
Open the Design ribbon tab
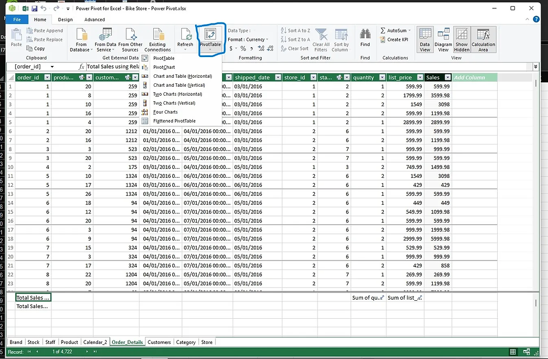pos(65,20)
